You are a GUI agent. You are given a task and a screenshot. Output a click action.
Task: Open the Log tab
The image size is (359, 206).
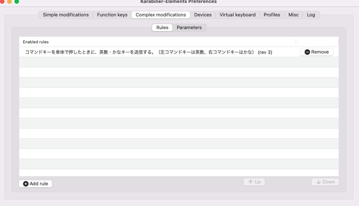(311, 15)
